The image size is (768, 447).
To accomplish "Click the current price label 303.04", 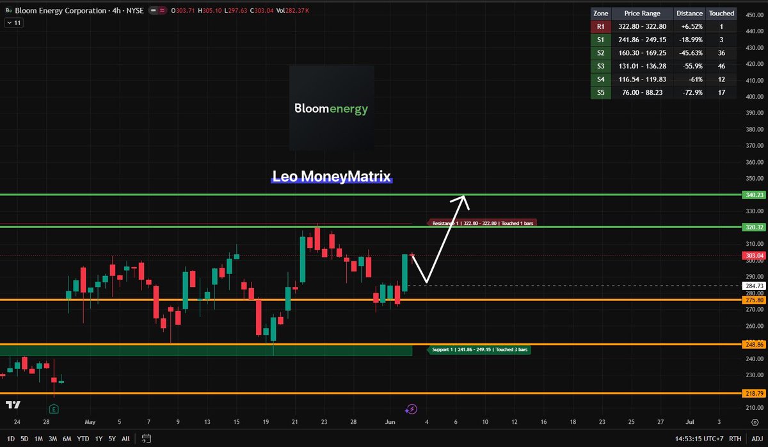I will click(754, 256).
